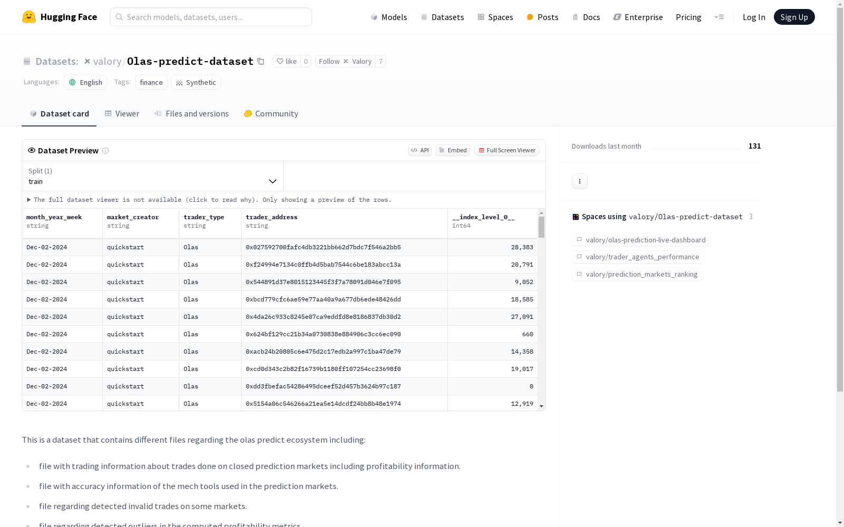Click the Spaces using count 3
844x527 pixels.
[x=751, y=217]
